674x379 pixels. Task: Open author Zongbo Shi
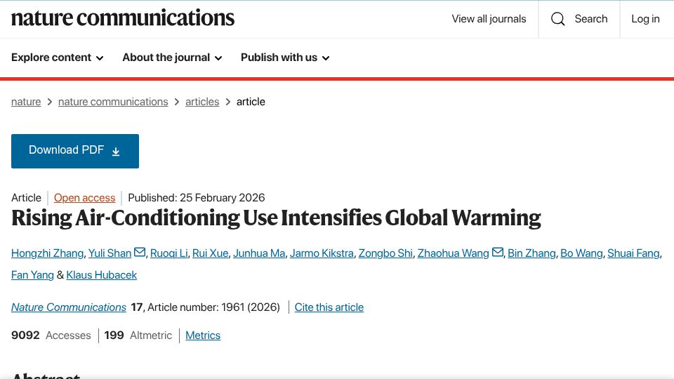pos(385,253)
